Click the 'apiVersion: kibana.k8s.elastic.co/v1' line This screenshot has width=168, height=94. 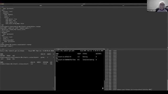pyautogui.click(x=13, y=30)
